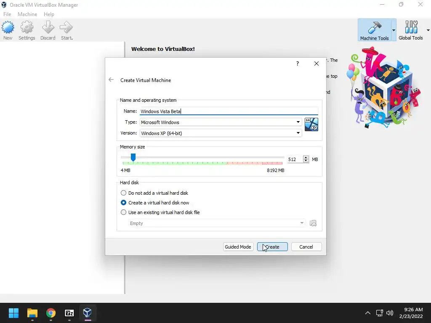Image resolution: width=431 pixels, height=323 pixels.
Task: Click the VirtualBox taskbar icon
Action: point(88,313)
